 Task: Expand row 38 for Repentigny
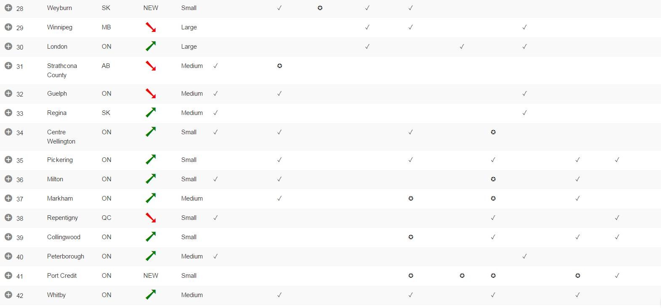[8, 218]
